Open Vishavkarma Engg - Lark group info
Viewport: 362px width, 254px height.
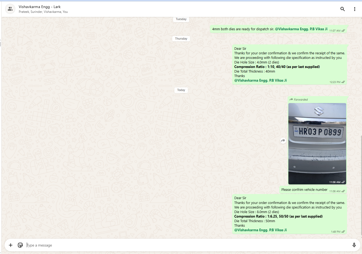[40, 7]
